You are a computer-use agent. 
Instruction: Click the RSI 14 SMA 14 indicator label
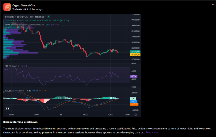12,66
